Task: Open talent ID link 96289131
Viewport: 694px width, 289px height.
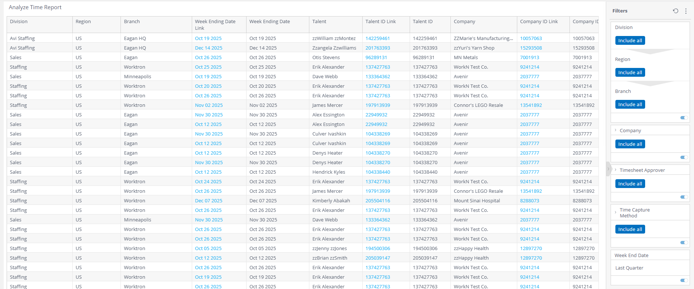Action: coord(376,57)
